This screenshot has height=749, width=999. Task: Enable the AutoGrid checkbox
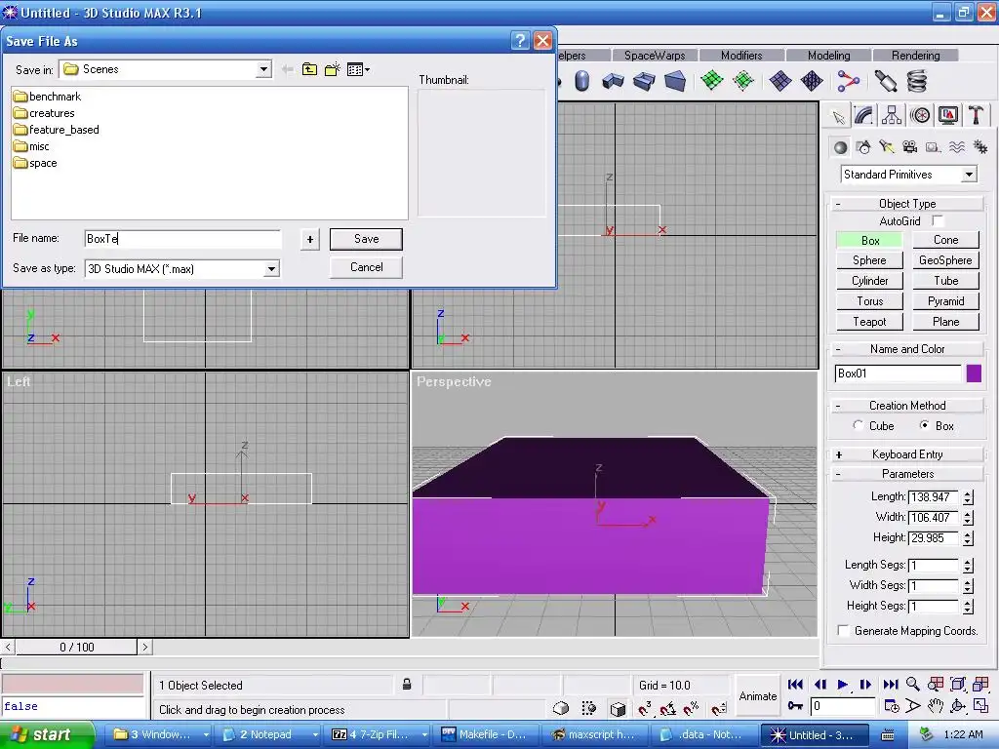pos(938,221)
